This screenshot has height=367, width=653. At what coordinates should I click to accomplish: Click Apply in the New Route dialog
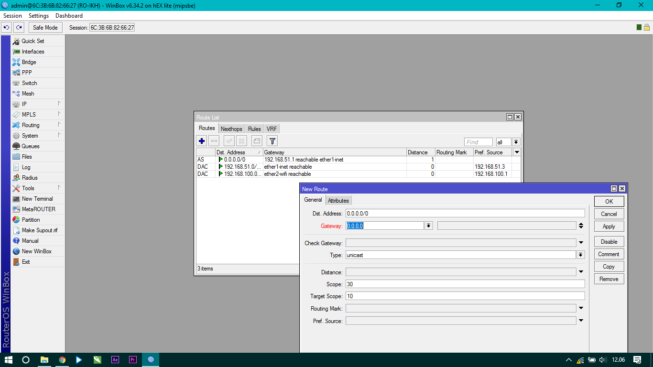[x=609, y=227]
